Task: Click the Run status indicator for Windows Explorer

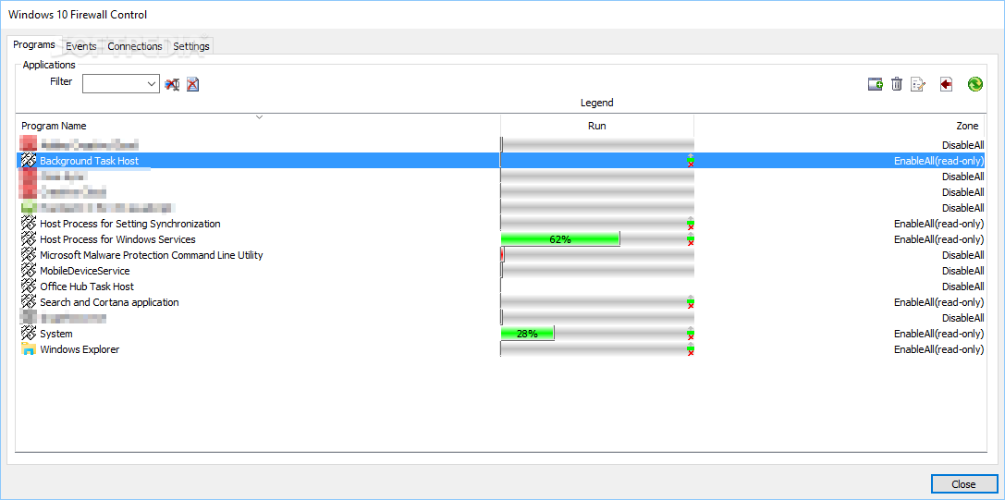Action: tap(691, 349)
